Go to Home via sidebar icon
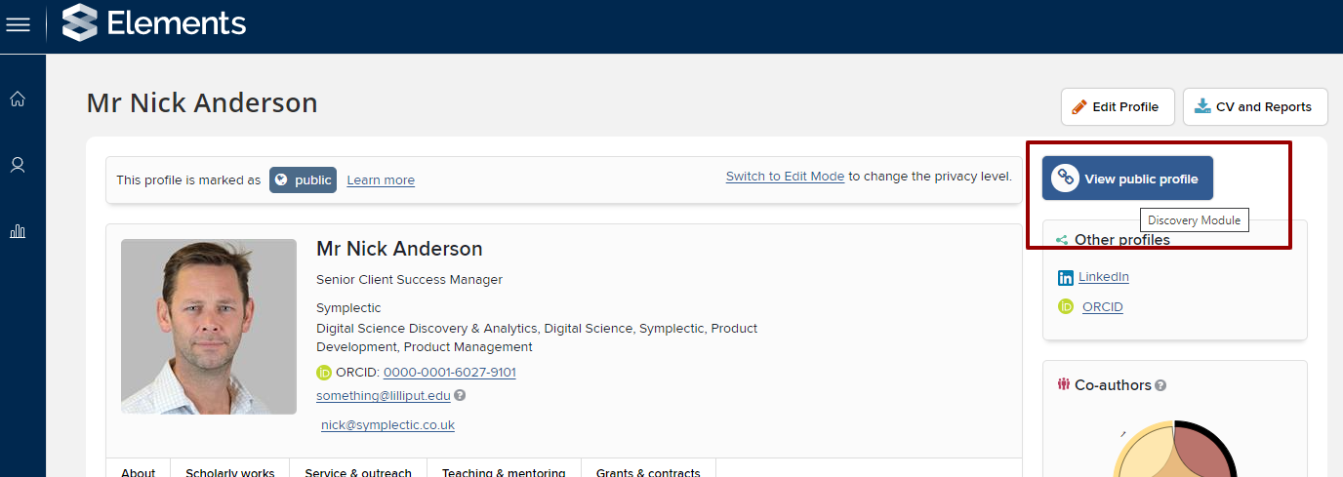1343x477 pixels. click(18, 99)
